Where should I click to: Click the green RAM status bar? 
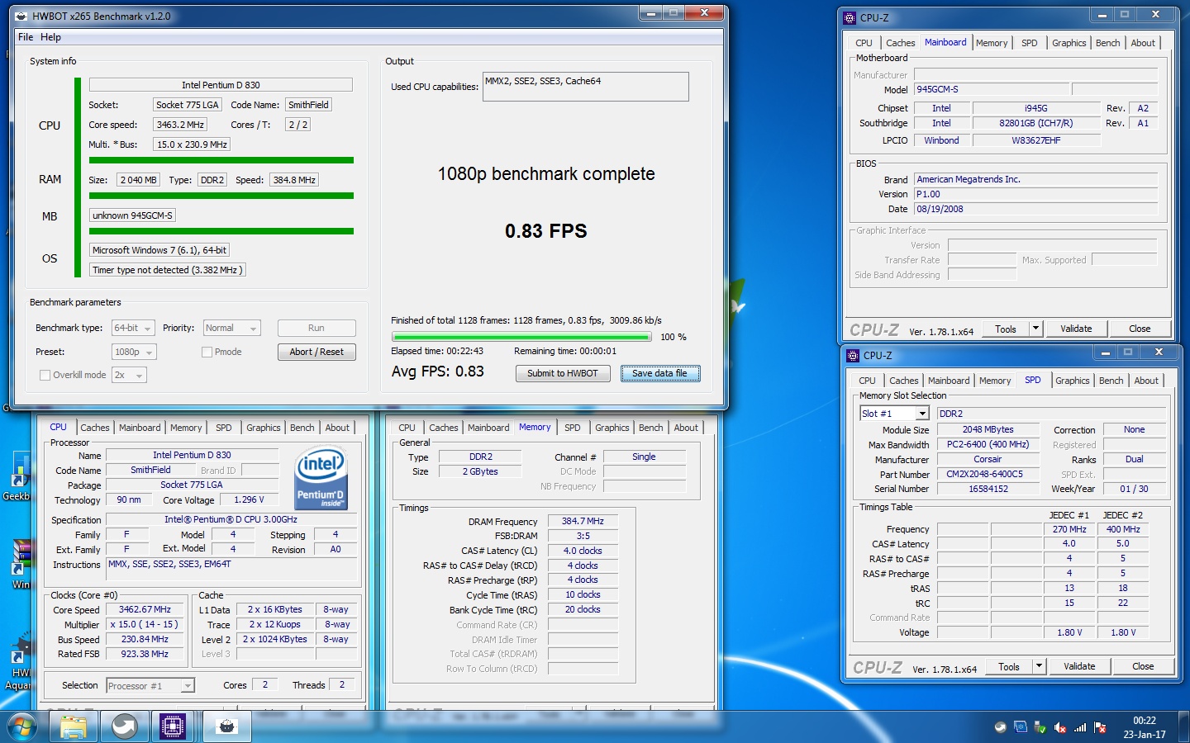(221, 196)
